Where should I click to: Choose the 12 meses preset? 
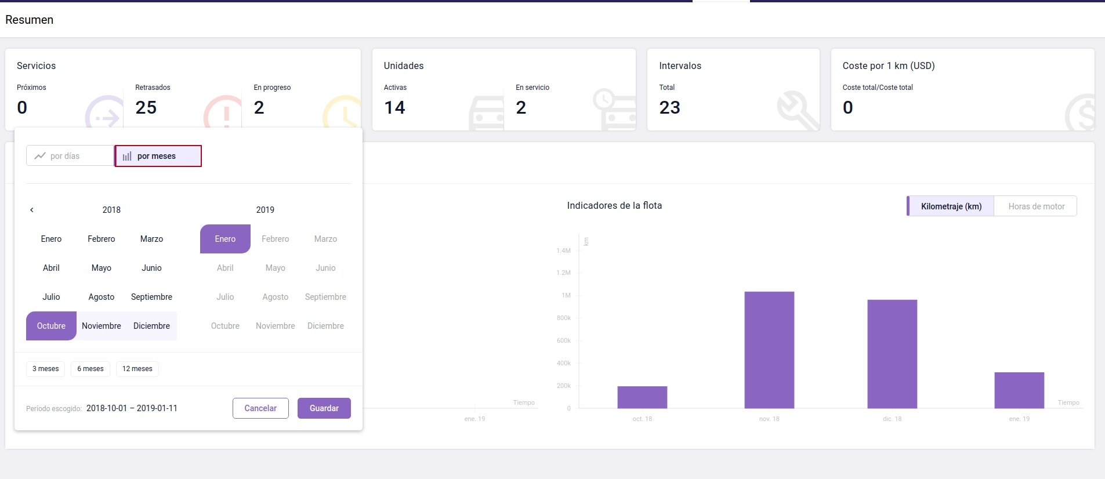click(x=137, y=369)
